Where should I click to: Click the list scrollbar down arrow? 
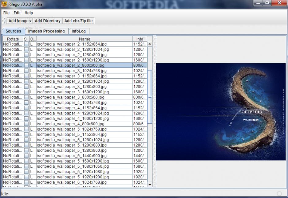click(x=150, y=185)
